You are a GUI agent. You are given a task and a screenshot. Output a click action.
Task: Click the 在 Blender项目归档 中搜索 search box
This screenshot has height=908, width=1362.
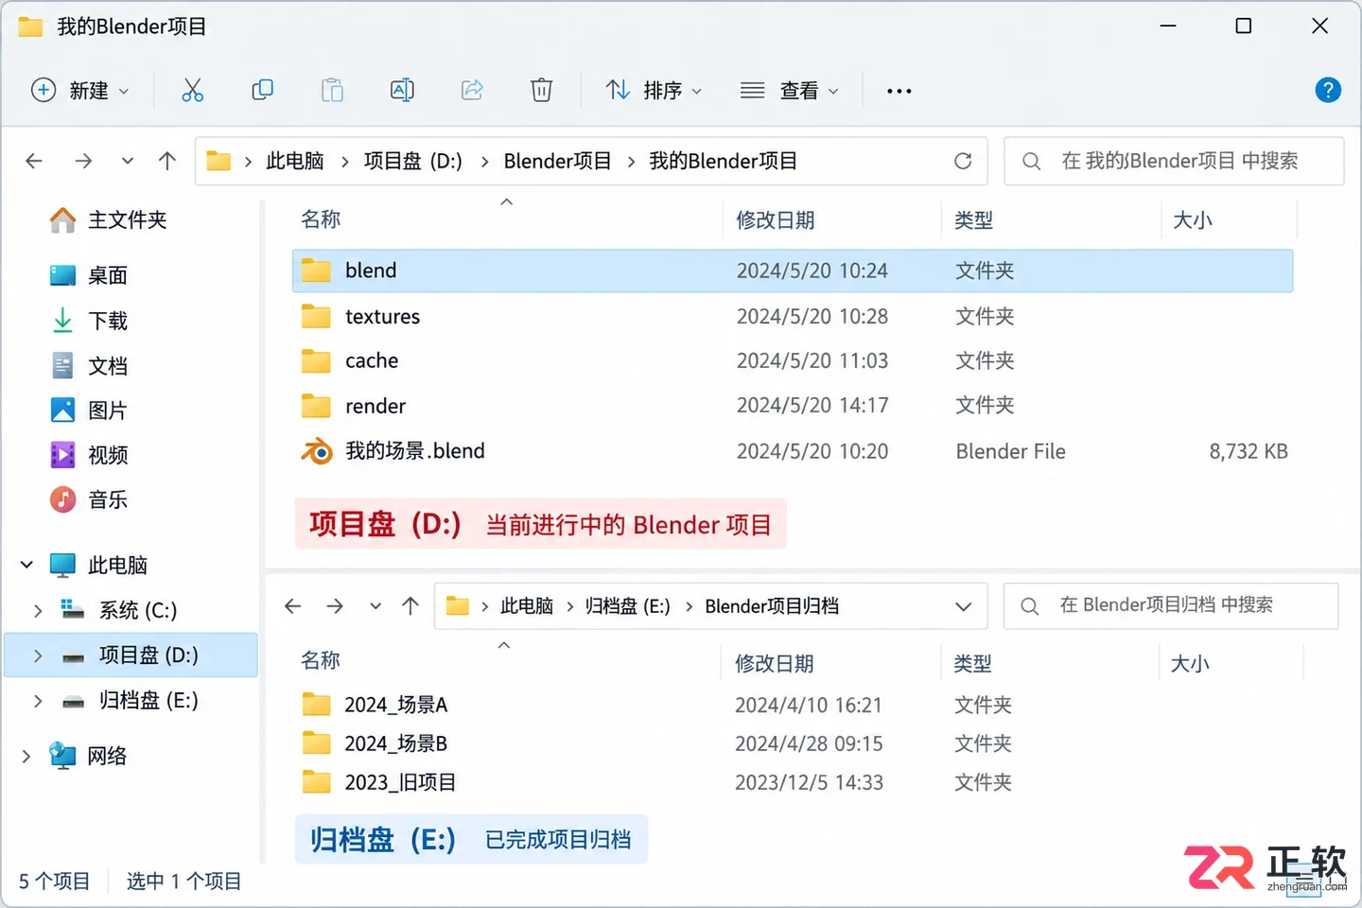1171,605
